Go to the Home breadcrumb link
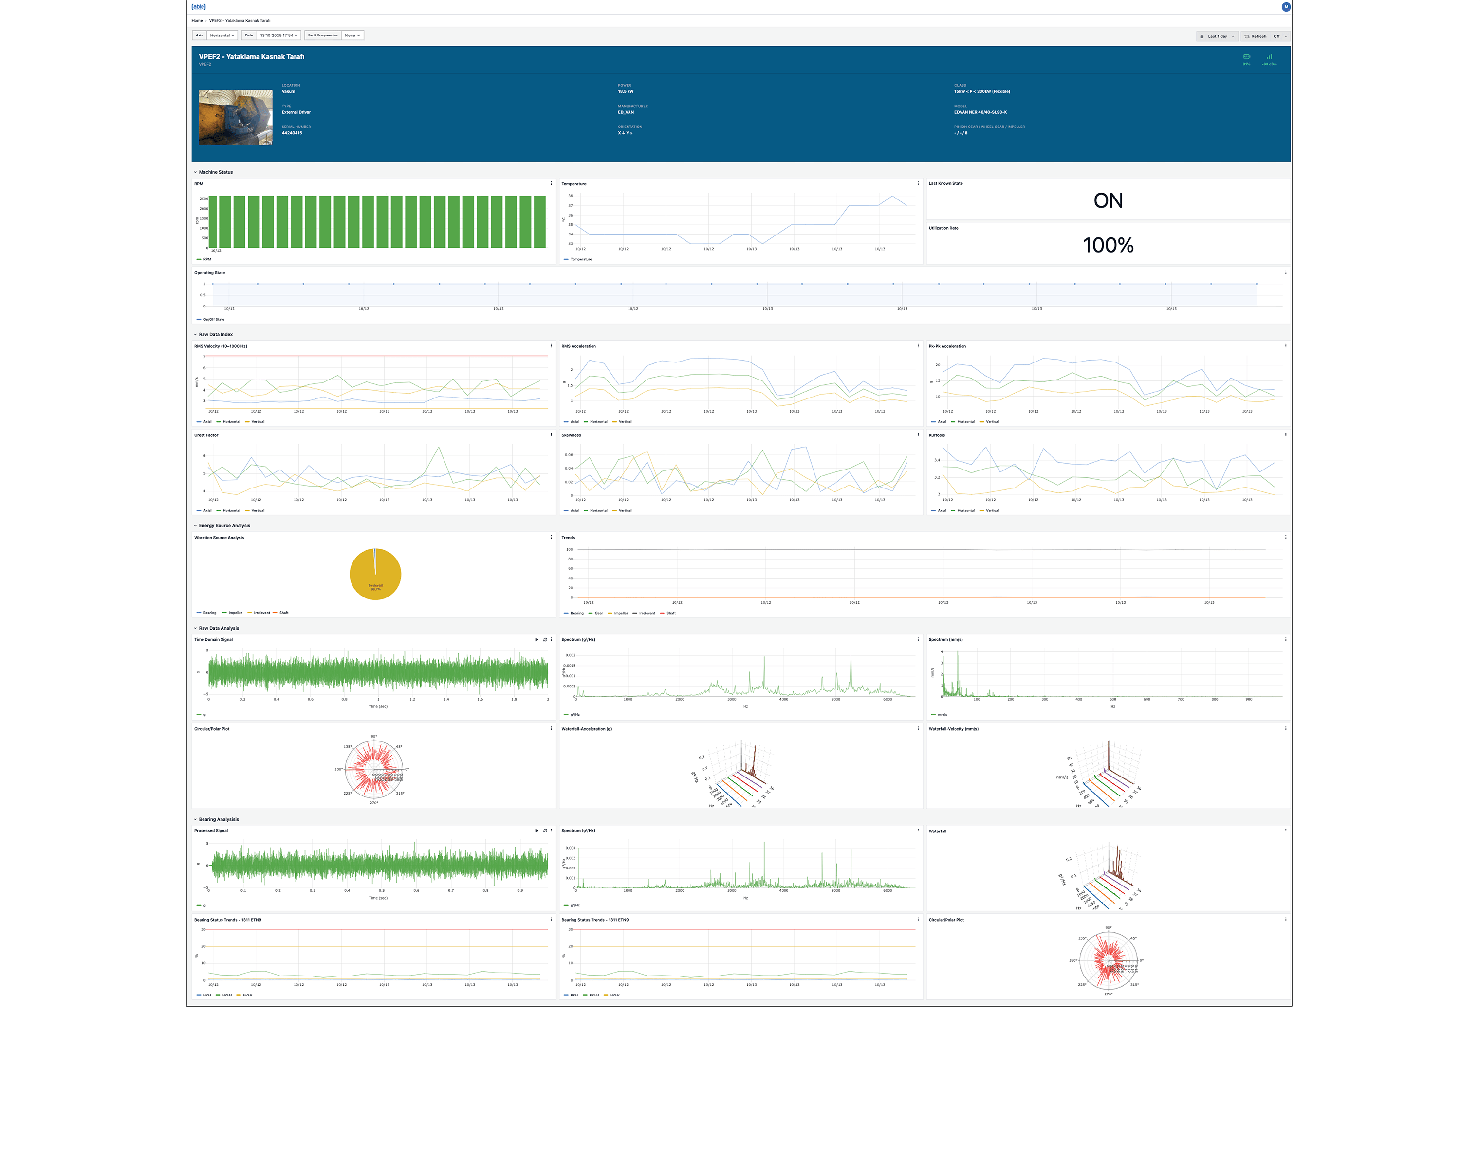The width and height of the screenshot is (1480, 1157). (197, 21)
